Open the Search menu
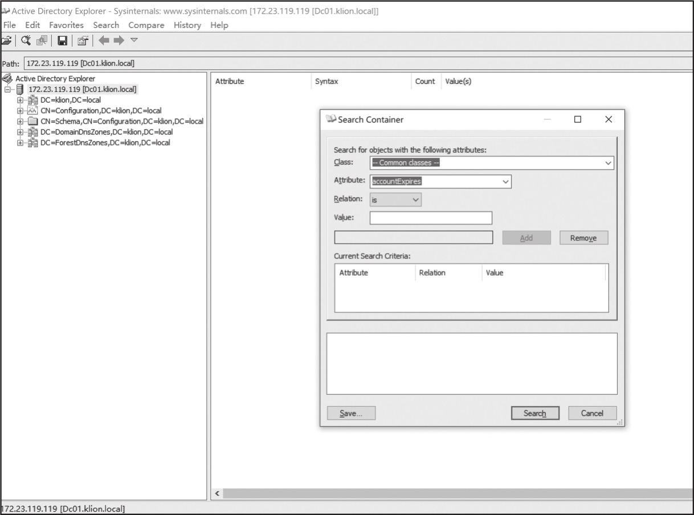This screenshot has height=515, width=694. click(106, 25)
